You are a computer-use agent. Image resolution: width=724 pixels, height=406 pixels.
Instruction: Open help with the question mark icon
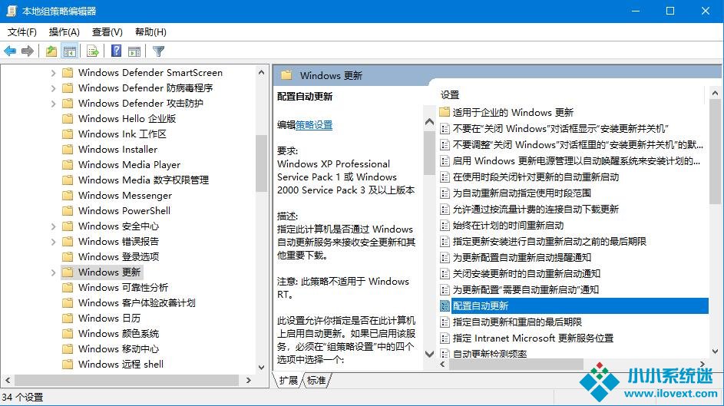116,51
